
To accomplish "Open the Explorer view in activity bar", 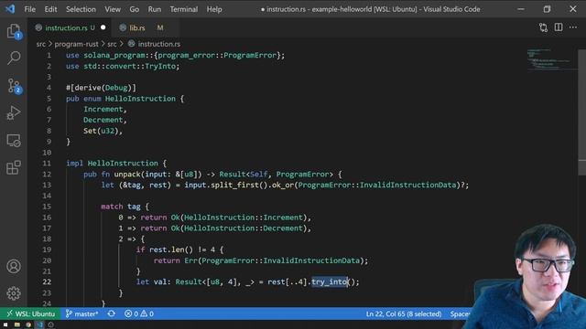I will 14,31.
